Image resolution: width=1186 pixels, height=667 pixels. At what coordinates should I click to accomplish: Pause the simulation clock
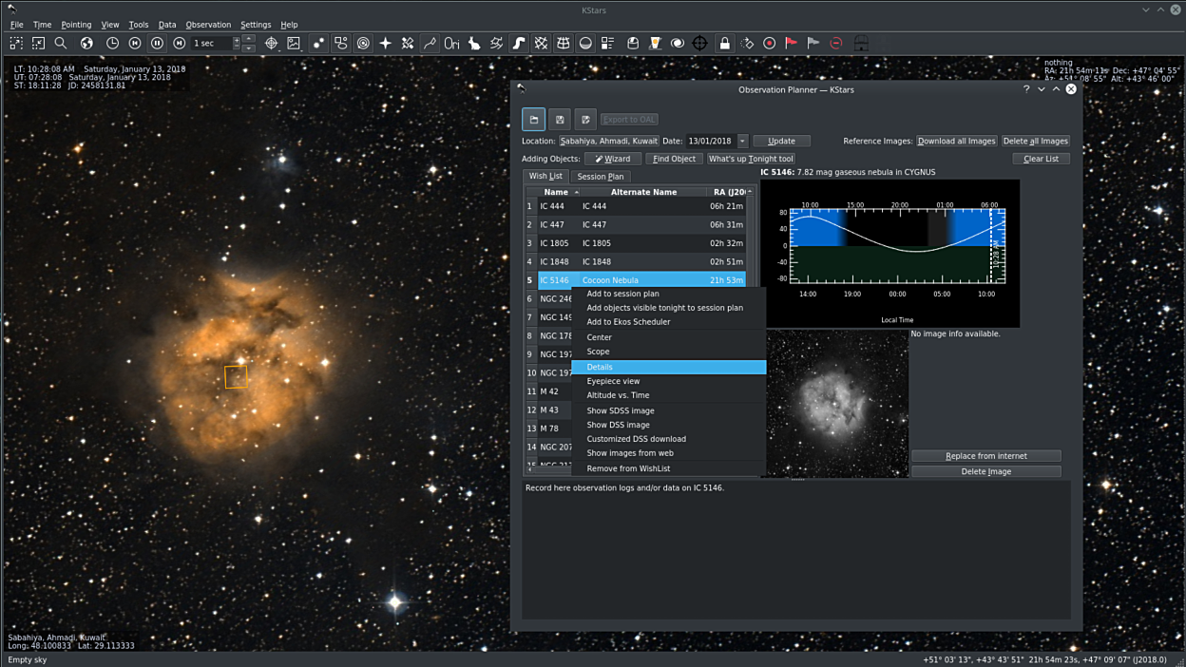point(157,43)
